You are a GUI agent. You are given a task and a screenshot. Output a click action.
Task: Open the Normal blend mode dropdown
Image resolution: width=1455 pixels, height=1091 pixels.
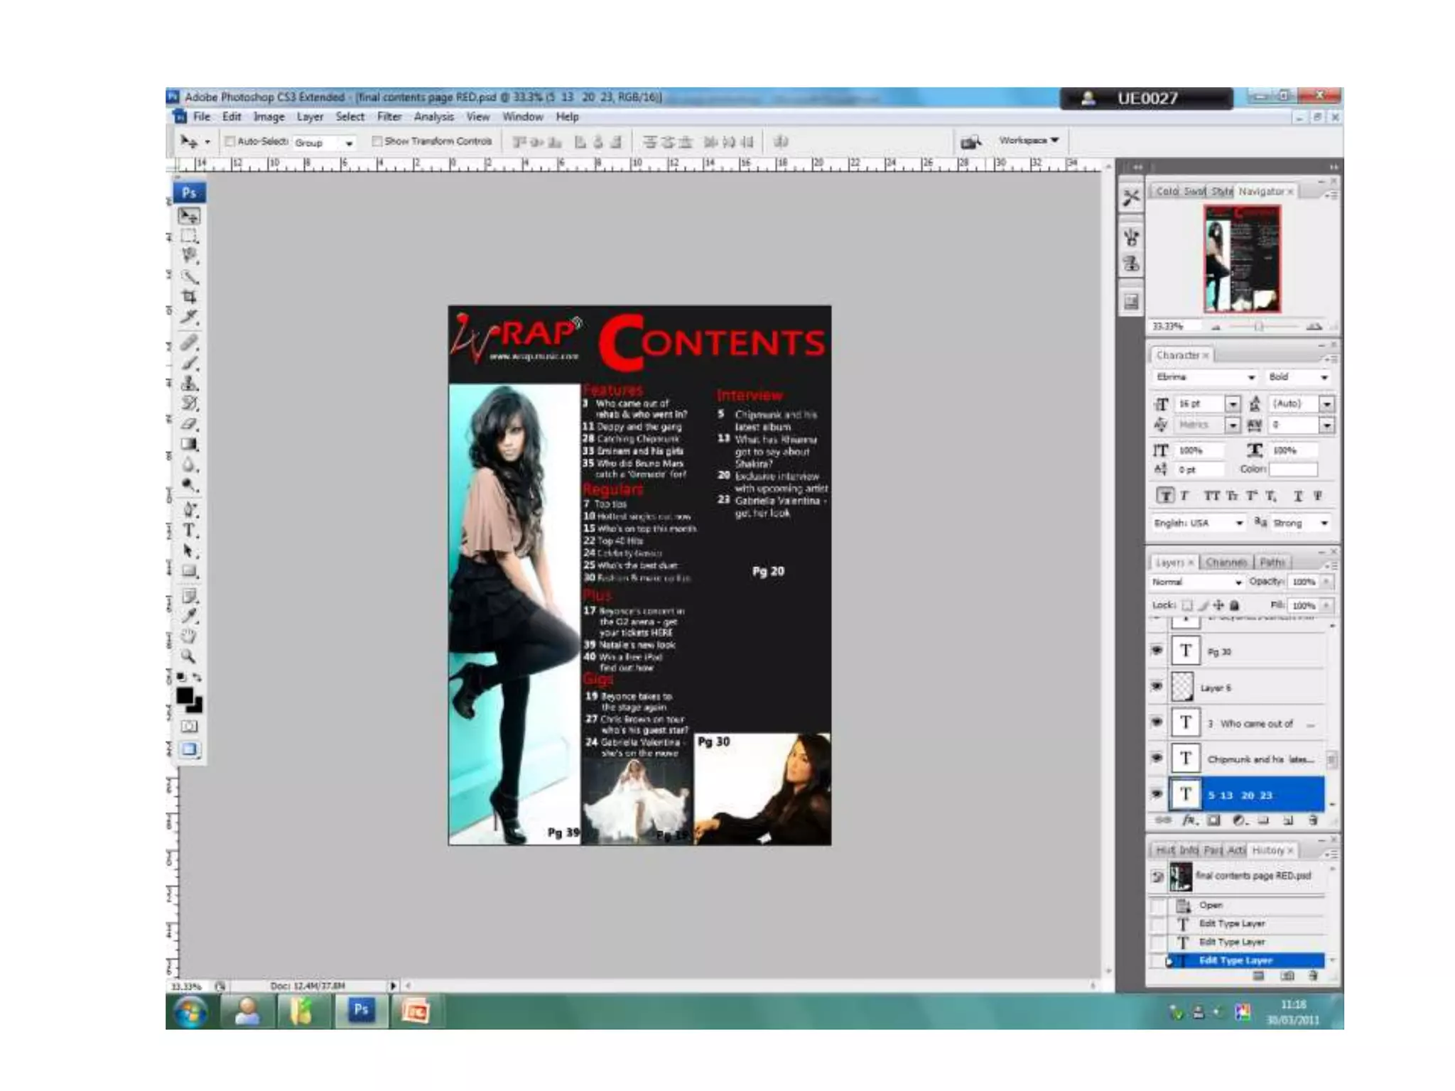[1196, 582]
